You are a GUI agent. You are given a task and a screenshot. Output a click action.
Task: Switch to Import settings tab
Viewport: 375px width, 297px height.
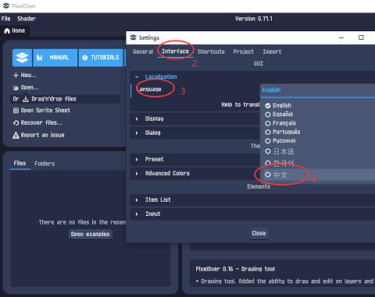tap(272, 51)
